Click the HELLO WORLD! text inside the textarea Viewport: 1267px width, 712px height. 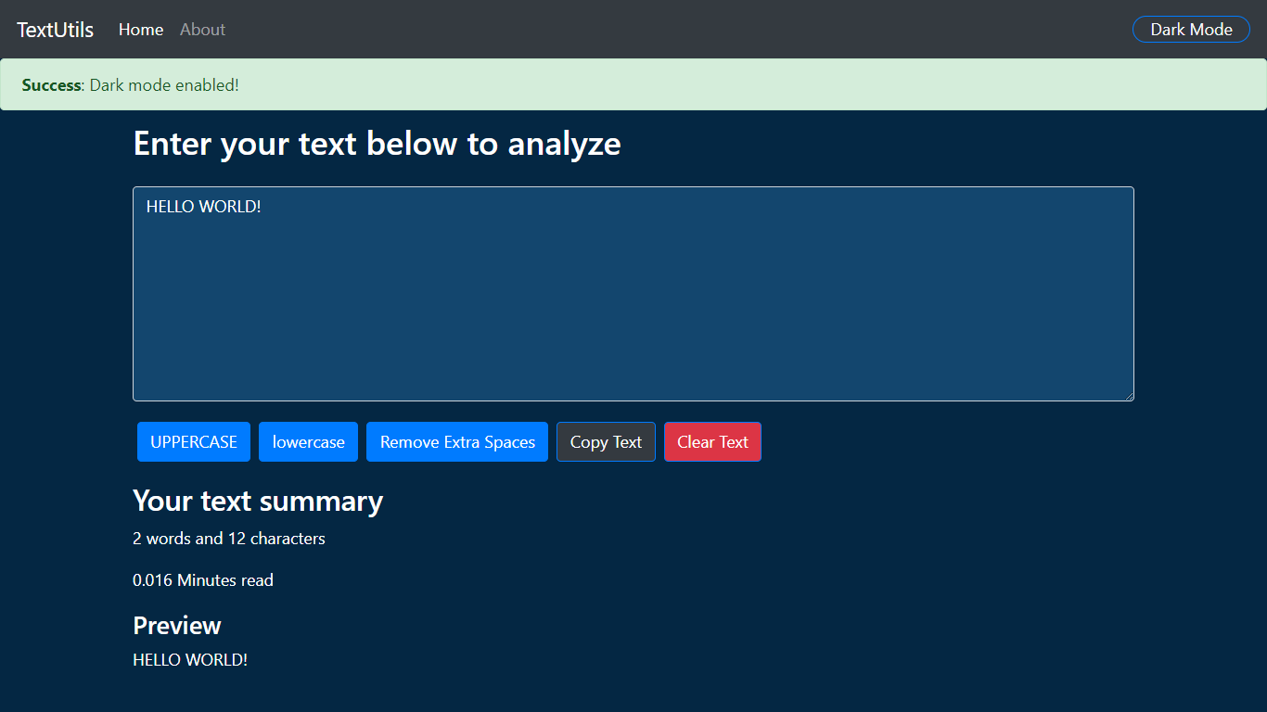pos(203,207)
